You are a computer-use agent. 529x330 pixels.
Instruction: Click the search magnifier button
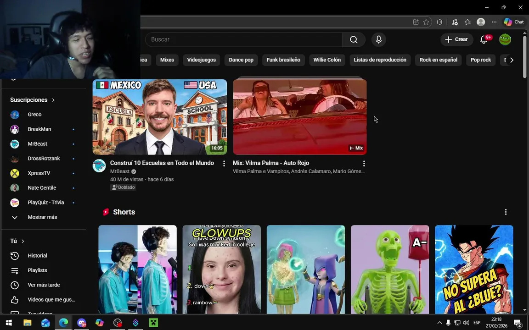354,39
